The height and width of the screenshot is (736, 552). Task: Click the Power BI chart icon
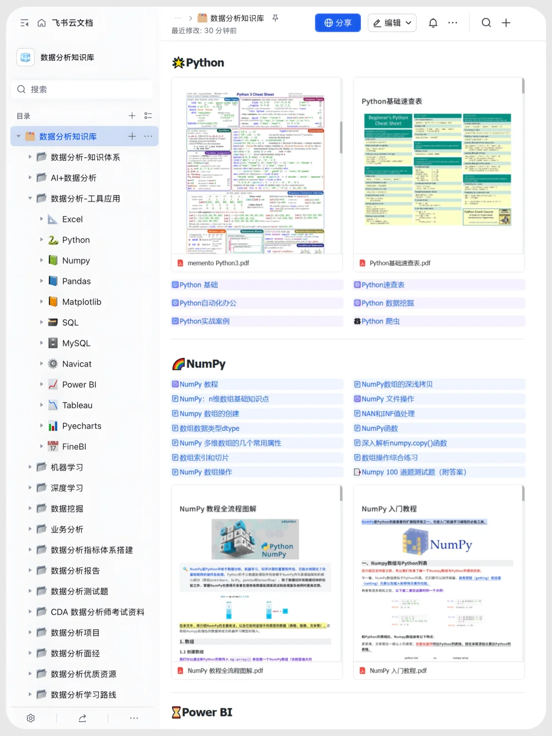tap(53, 384)
